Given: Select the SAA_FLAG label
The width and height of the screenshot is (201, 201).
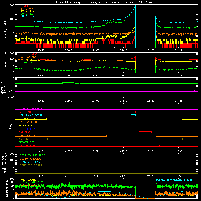Looking at the screenshot, I should [x=25, y=132].
